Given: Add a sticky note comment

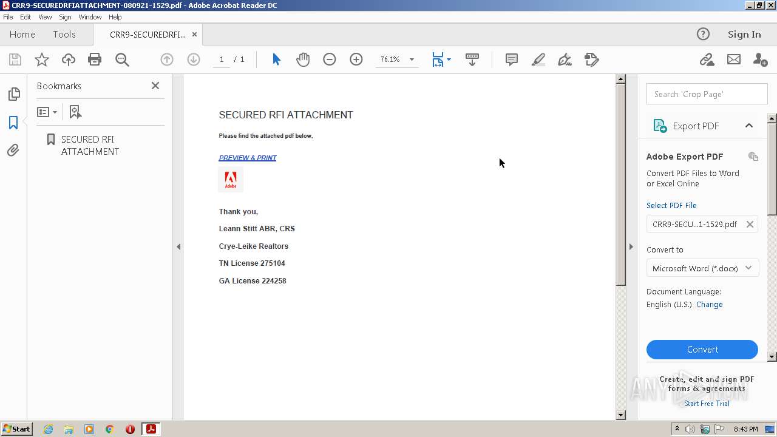Looking at the screenshot, I should tap(512, 59).
